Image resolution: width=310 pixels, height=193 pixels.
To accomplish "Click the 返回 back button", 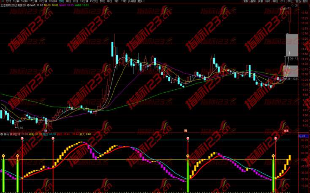I will coord(305,2).
